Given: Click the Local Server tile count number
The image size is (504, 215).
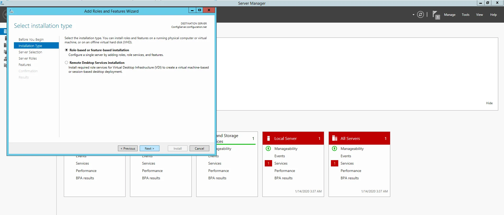Looking at the screenshot, I should click(319, 138).
